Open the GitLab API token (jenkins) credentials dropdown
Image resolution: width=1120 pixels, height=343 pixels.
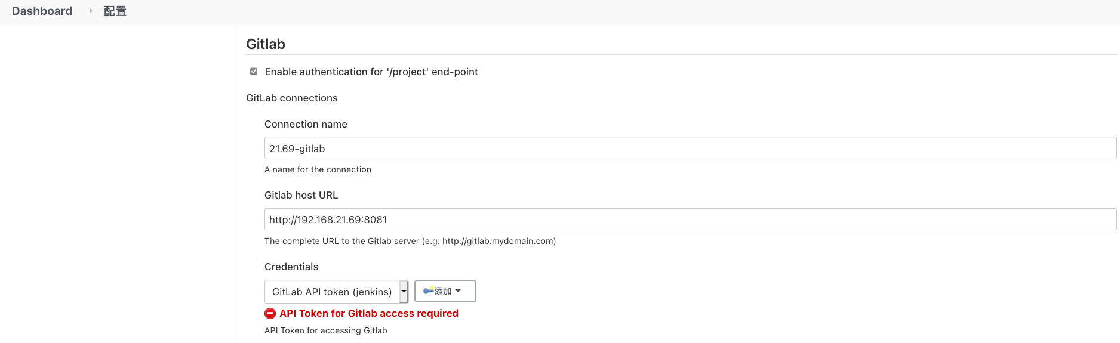[x=336, y=292]
